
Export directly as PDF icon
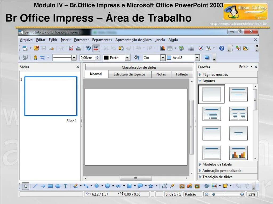tap(71, 48)
